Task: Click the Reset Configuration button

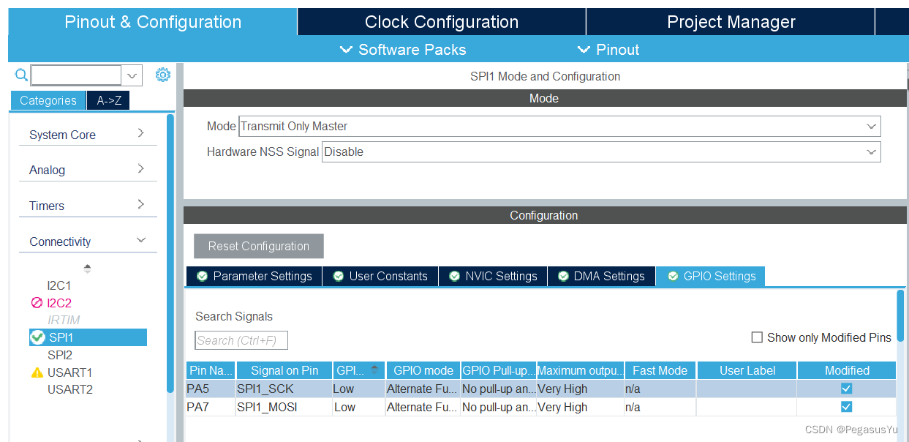Action: click(259, 246)
